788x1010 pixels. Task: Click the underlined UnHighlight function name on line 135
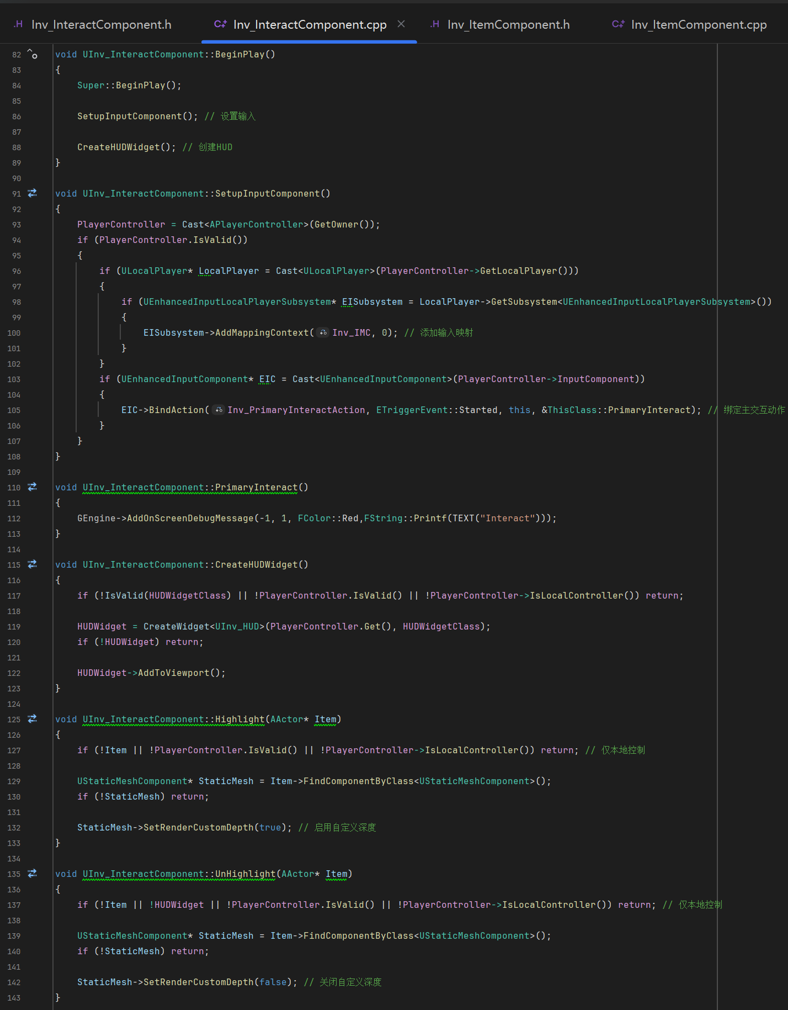tap(246, 874)
